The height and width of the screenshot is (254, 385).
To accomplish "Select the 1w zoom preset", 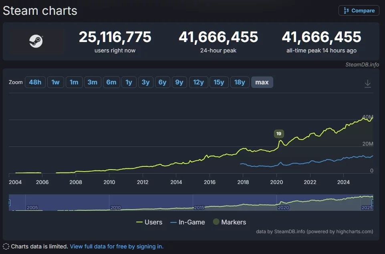I will coord(55,82).
